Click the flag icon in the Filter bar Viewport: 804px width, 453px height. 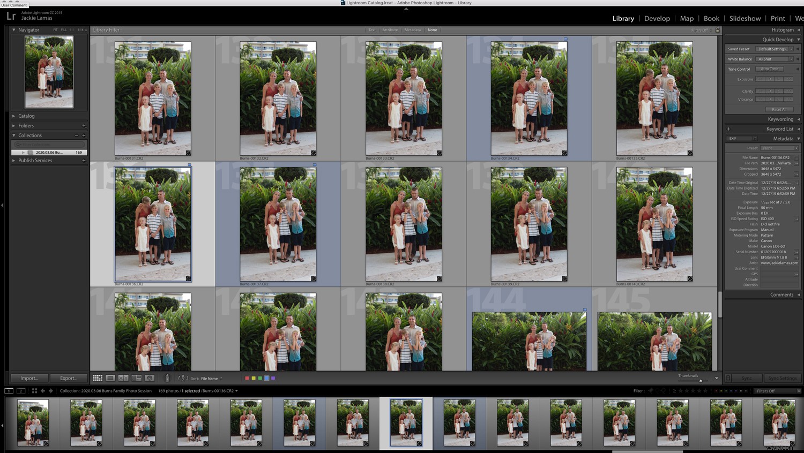(650, 391)
